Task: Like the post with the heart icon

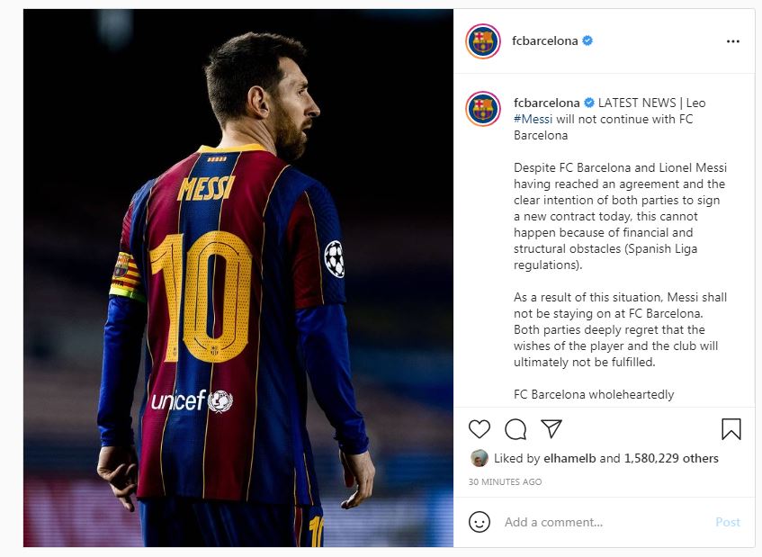Action: [x=480, y=429]
